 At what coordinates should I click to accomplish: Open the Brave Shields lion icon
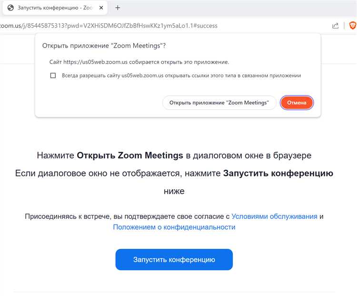point(352,26)
